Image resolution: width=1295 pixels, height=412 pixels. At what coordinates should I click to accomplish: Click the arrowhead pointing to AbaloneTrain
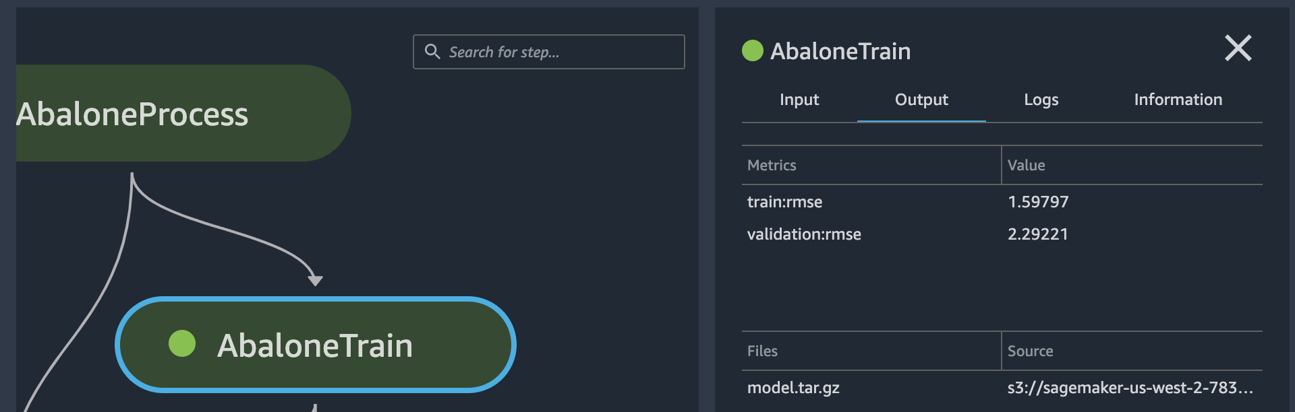(x=315, y=280)
